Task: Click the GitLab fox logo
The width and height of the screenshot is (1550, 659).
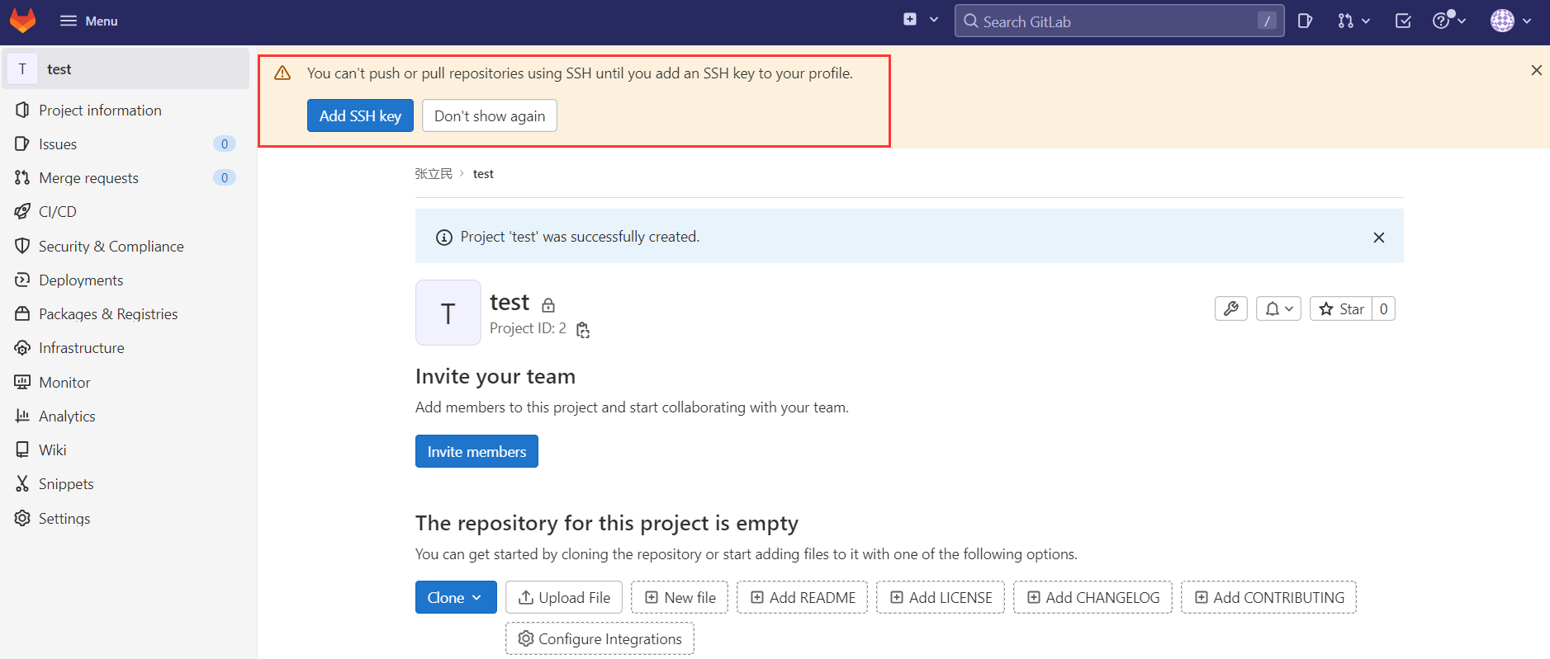Action: (23, 21)
